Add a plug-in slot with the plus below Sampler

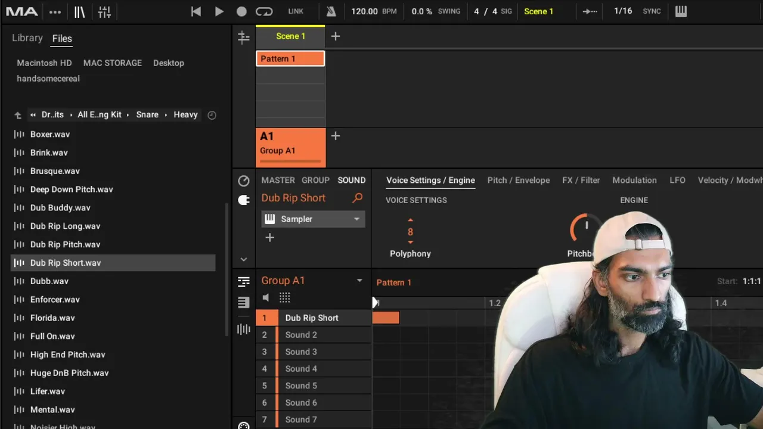(x=269, y=238)
